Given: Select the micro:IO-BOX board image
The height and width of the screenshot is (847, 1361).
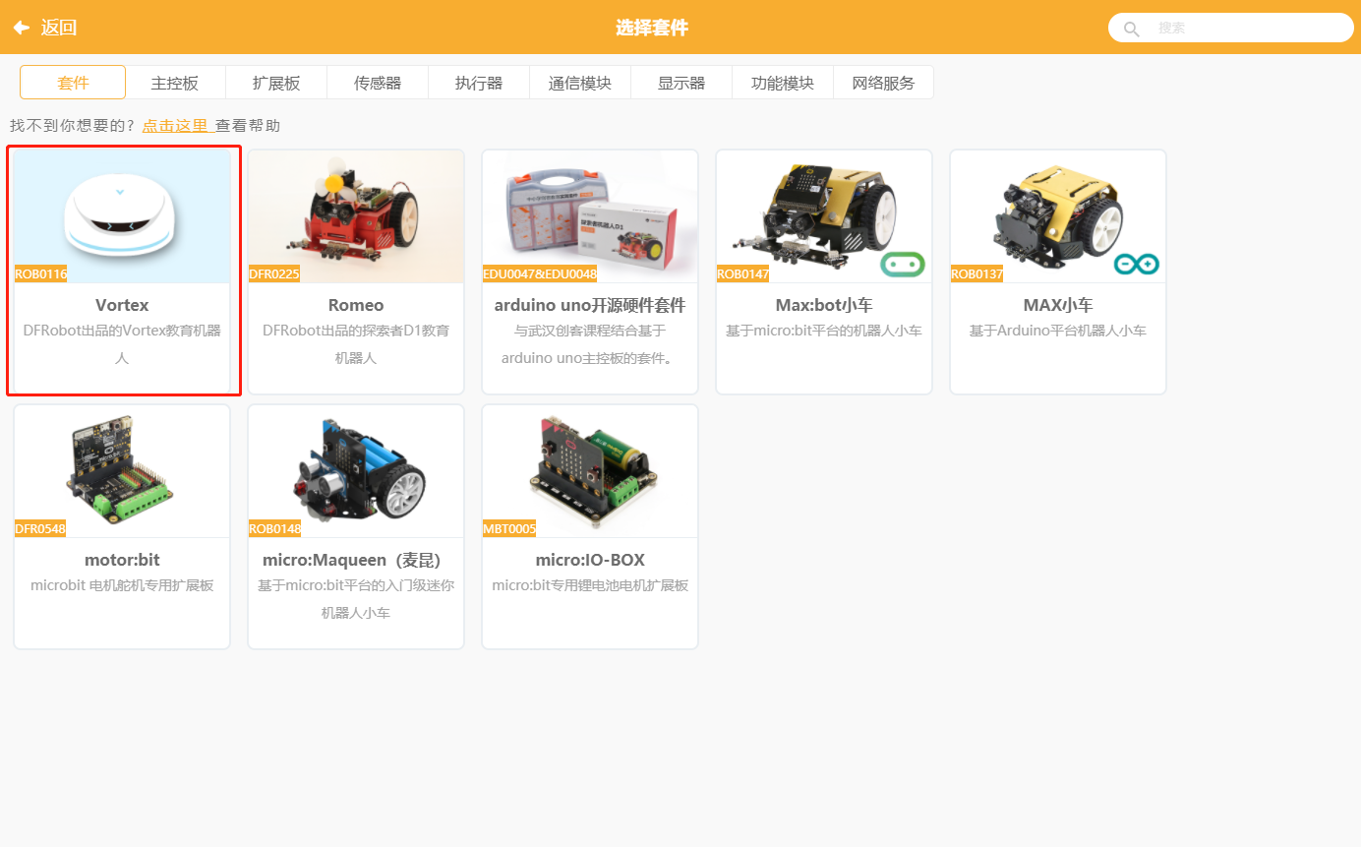Looking at the screenshot, I should coord(590,470).
